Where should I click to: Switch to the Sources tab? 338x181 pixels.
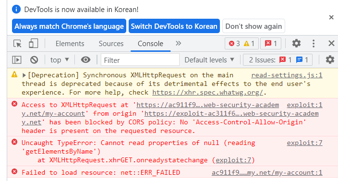[111, 44]
